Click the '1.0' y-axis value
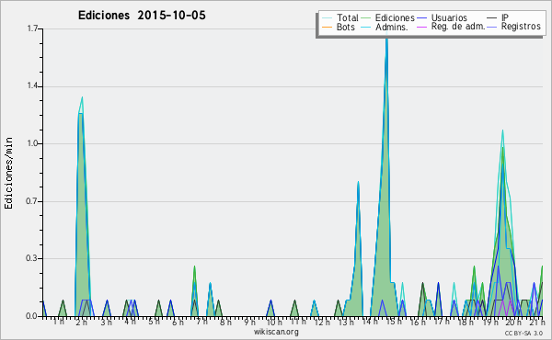The width and height of the screenshot is (552, 340). (x=32, y=143)
